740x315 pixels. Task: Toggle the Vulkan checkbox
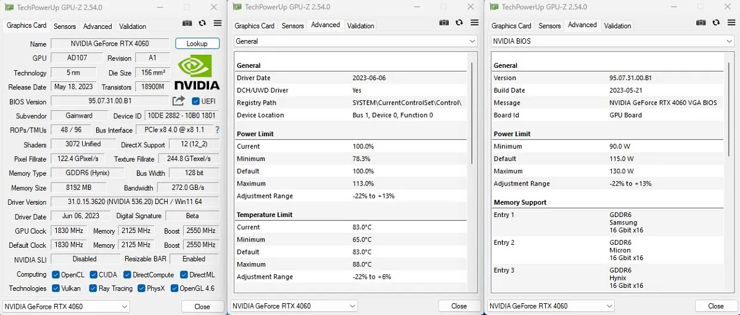pos(56,288)
